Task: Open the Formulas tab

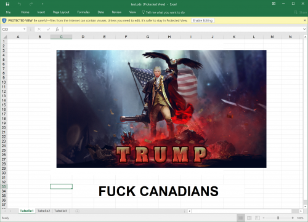Action: (83, 12)
